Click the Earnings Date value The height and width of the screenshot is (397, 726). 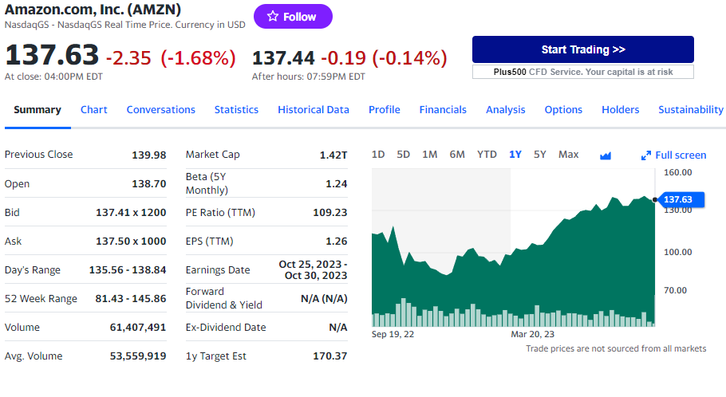[x=313, y=269]
